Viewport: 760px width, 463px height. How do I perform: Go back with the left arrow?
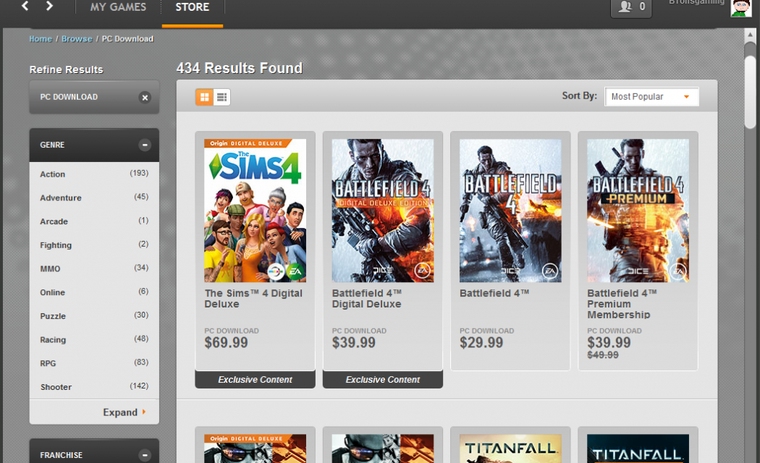point(25,6)
